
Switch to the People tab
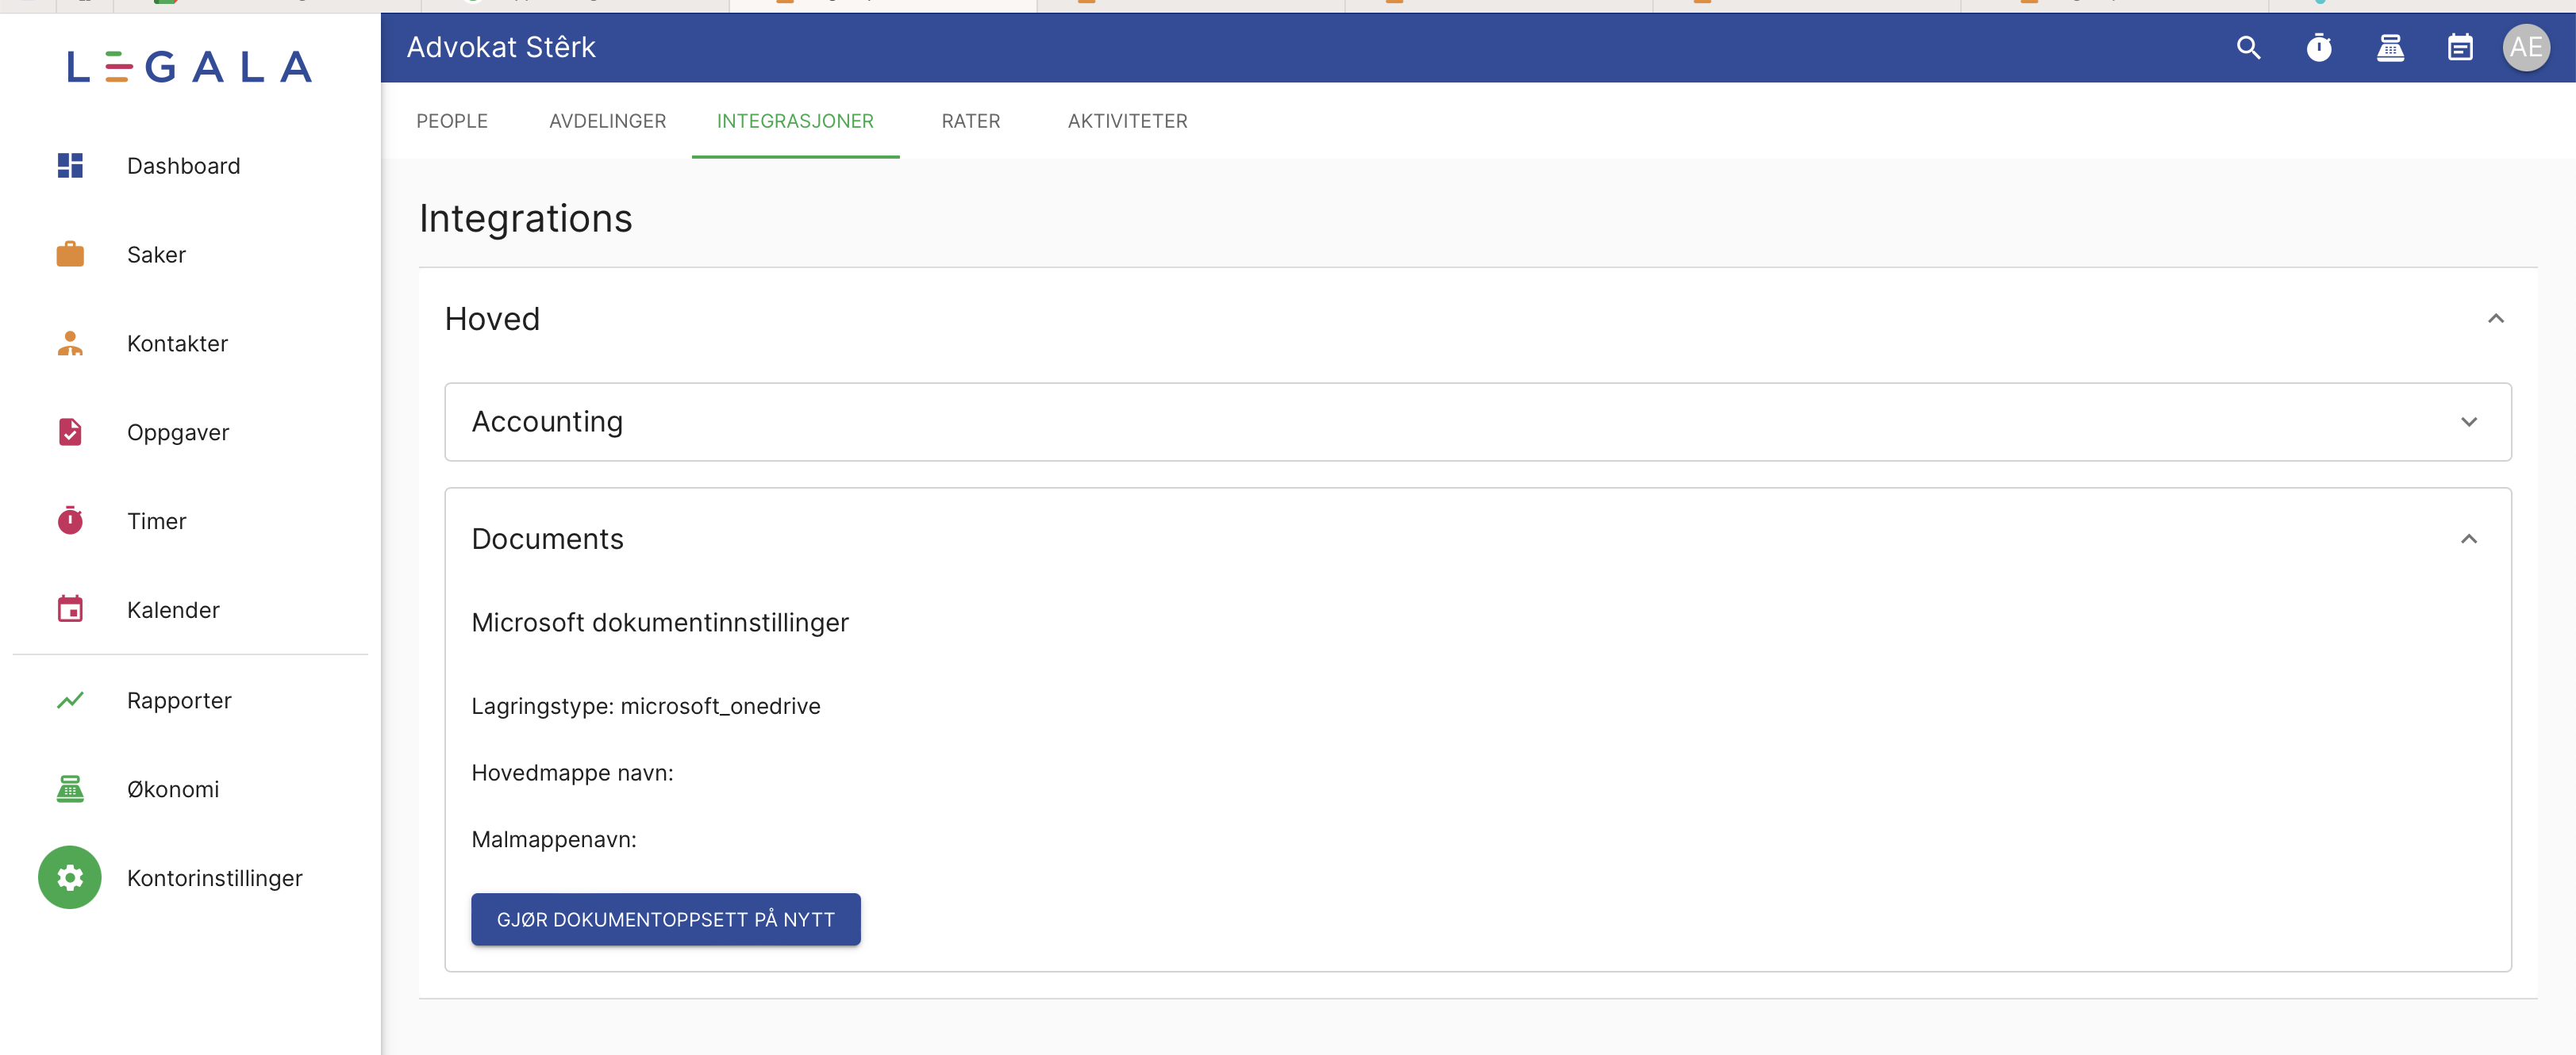[x=452, y=121]
